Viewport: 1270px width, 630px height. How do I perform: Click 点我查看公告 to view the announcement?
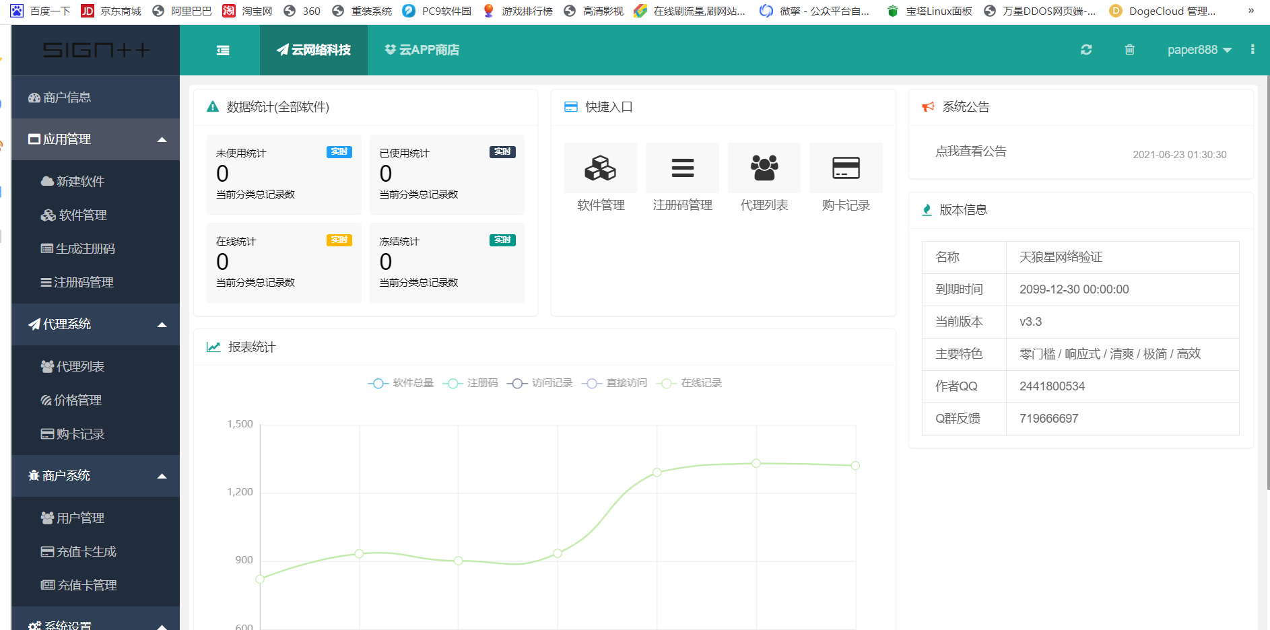(x=971, y=151)
